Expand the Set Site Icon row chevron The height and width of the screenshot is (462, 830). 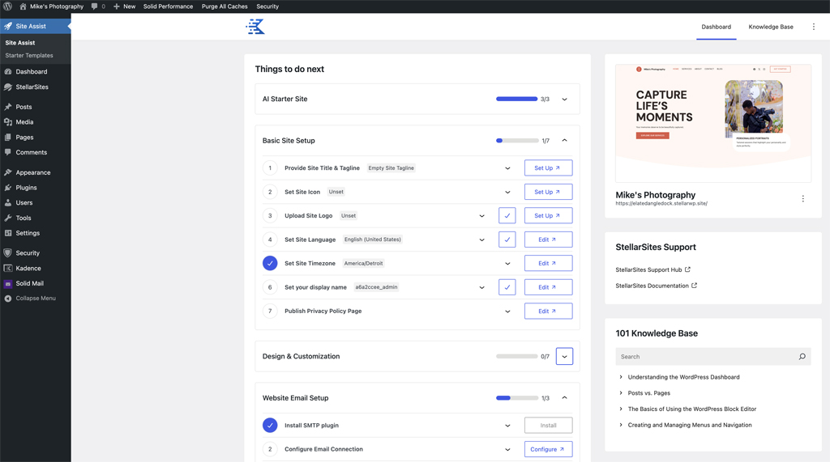tap(507, 192)
